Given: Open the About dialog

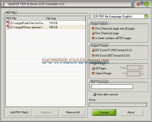Looking at the screenshot, I should tap(131, 112).
